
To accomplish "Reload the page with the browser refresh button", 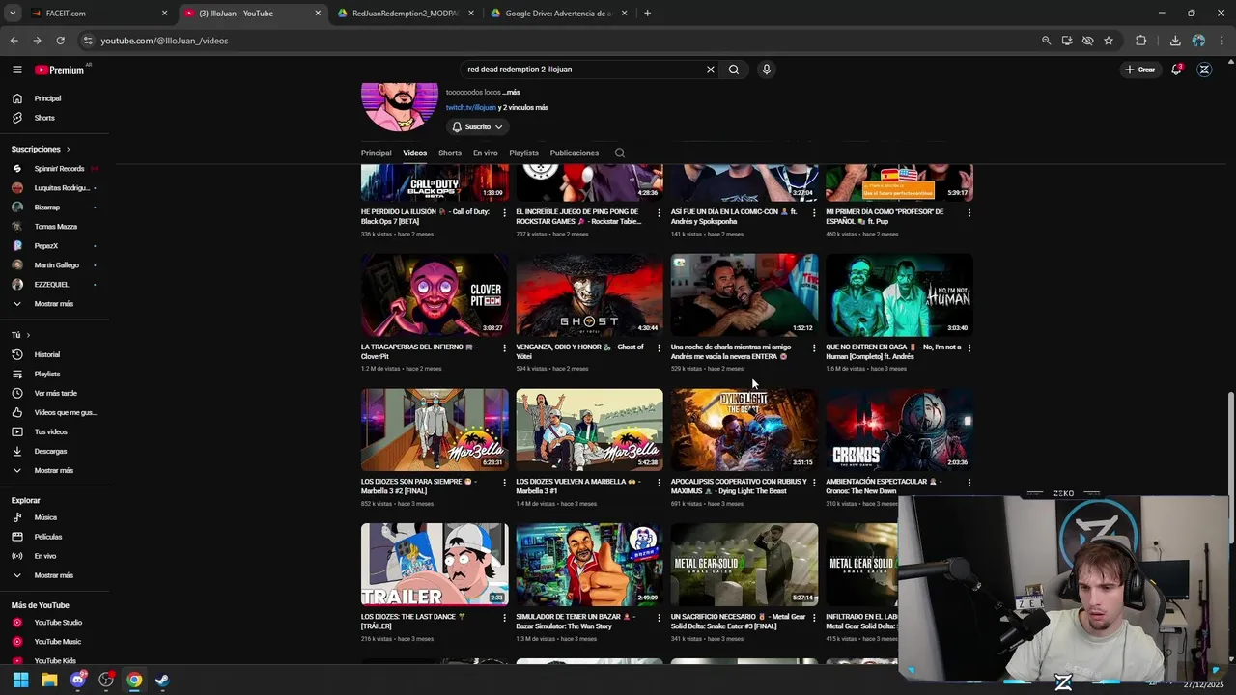I will click(60, 41).
